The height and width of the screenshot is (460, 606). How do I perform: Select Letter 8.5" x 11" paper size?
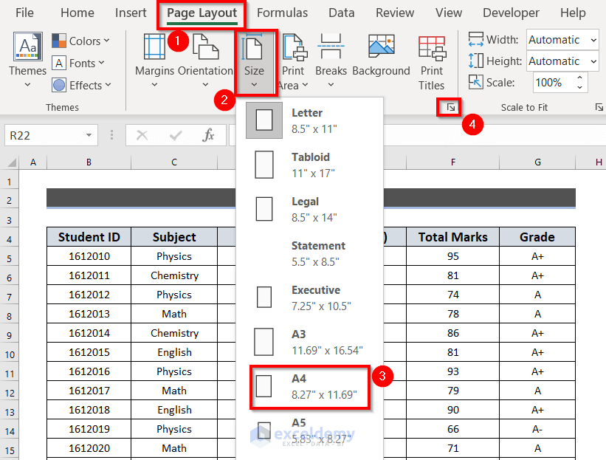309,120
